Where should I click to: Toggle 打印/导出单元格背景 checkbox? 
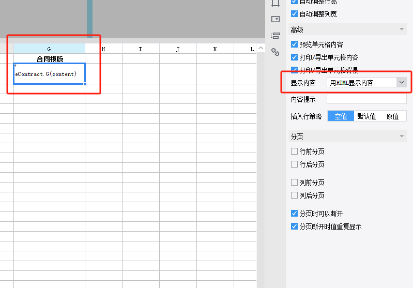point(294,70)
